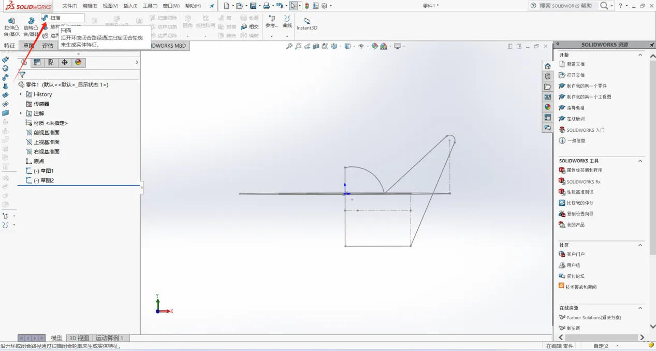The image size is (656, 351).
Task: Collapse the 在线资源 section
Action: (x=640, y=308)
